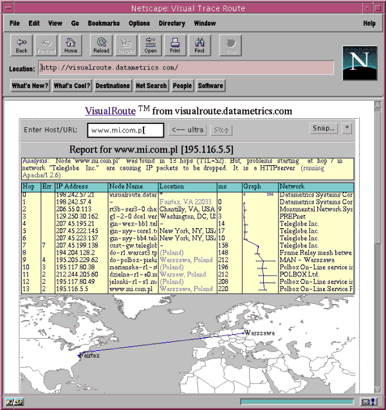Open a location with Open icon
The width and height of the screenshot is (386, 410).
(x=151, y=46)
